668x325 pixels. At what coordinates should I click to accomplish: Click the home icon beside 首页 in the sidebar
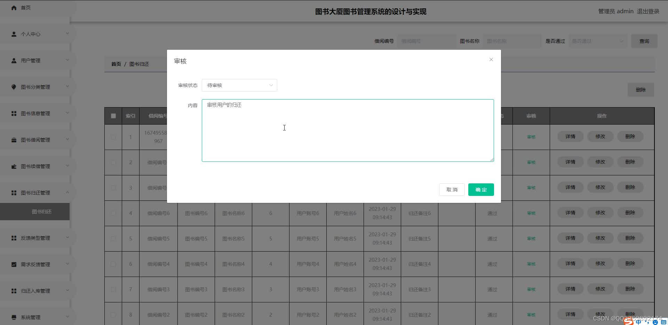(x=14, y=8)
